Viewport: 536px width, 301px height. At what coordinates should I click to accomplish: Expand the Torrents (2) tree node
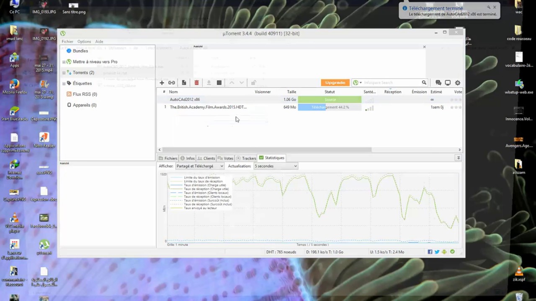(64, 73)
